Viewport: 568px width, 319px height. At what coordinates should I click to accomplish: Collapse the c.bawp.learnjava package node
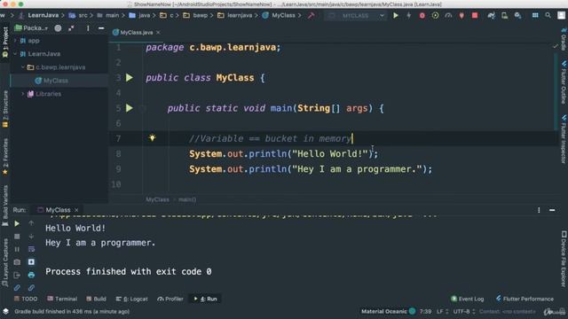[23, 67]
